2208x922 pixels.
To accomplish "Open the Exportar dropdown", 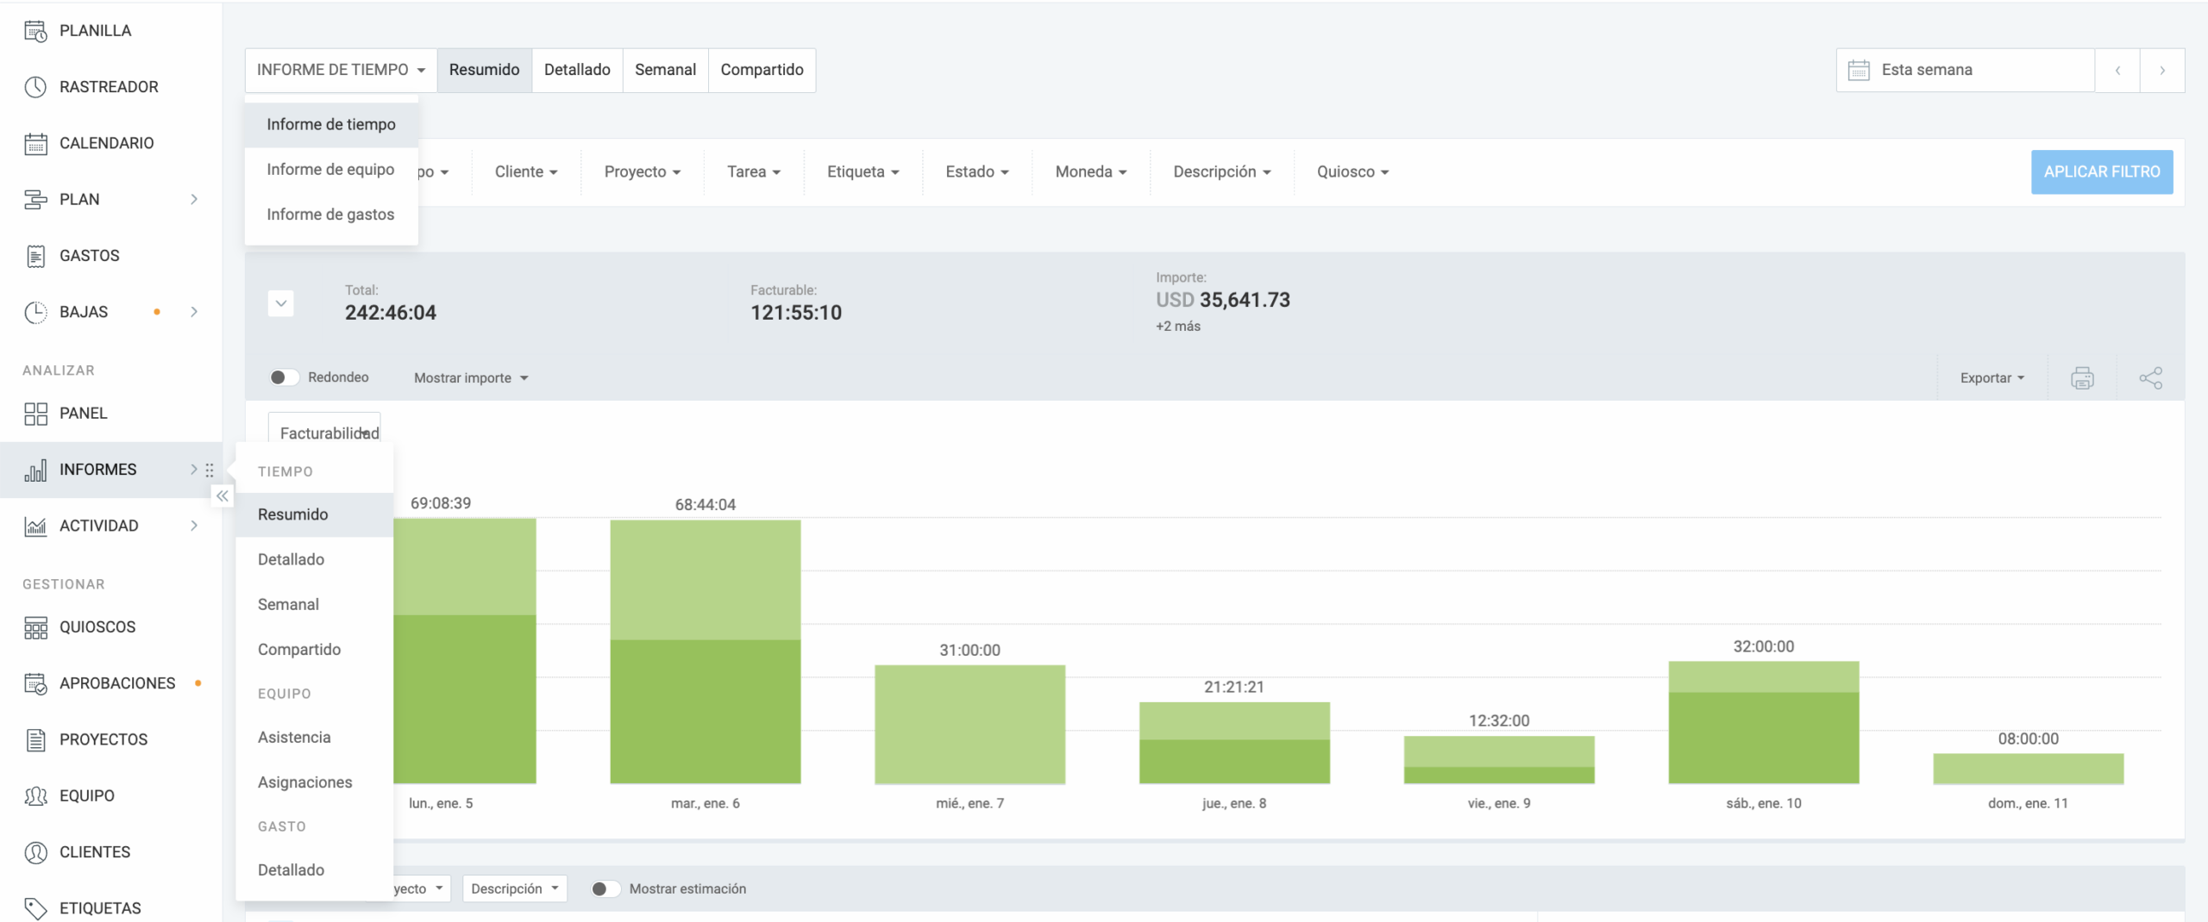I will (1992, 377).
